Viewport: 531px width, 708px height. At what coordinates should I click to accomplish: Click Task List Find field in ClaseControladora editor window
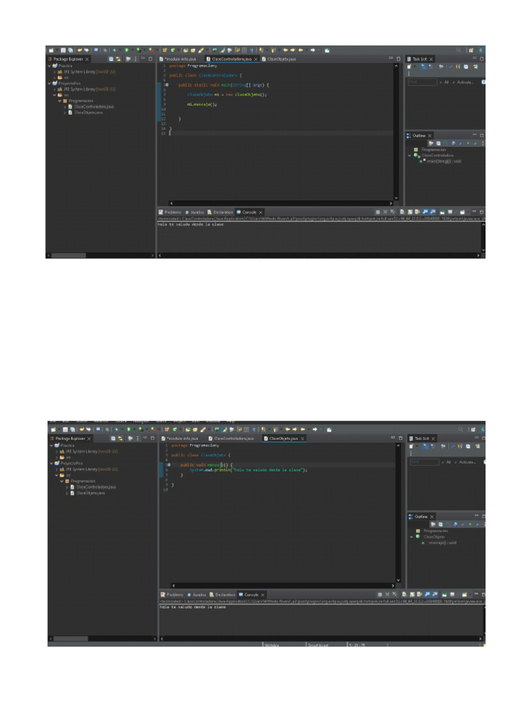point(422,82)
